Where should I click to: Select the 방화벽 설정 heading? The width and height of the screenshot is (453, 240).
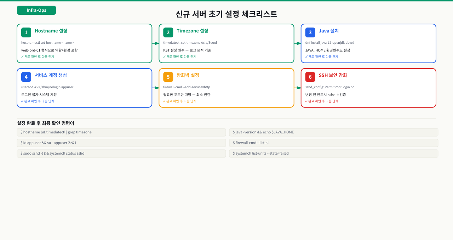click(188, 75)
